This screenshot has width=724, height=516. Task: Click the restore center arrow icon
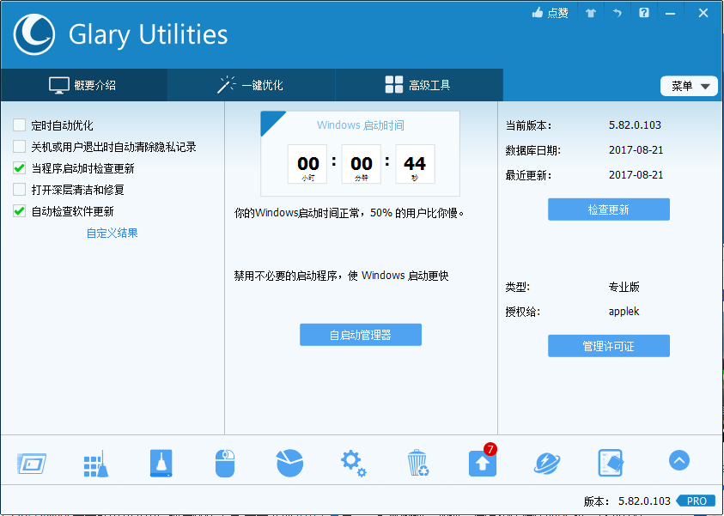(617, 13)
